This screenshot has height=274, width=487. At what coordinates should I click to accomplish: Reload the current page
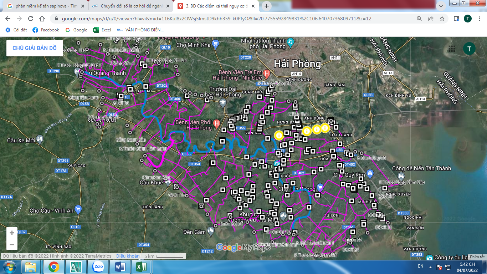coord(31,19)
